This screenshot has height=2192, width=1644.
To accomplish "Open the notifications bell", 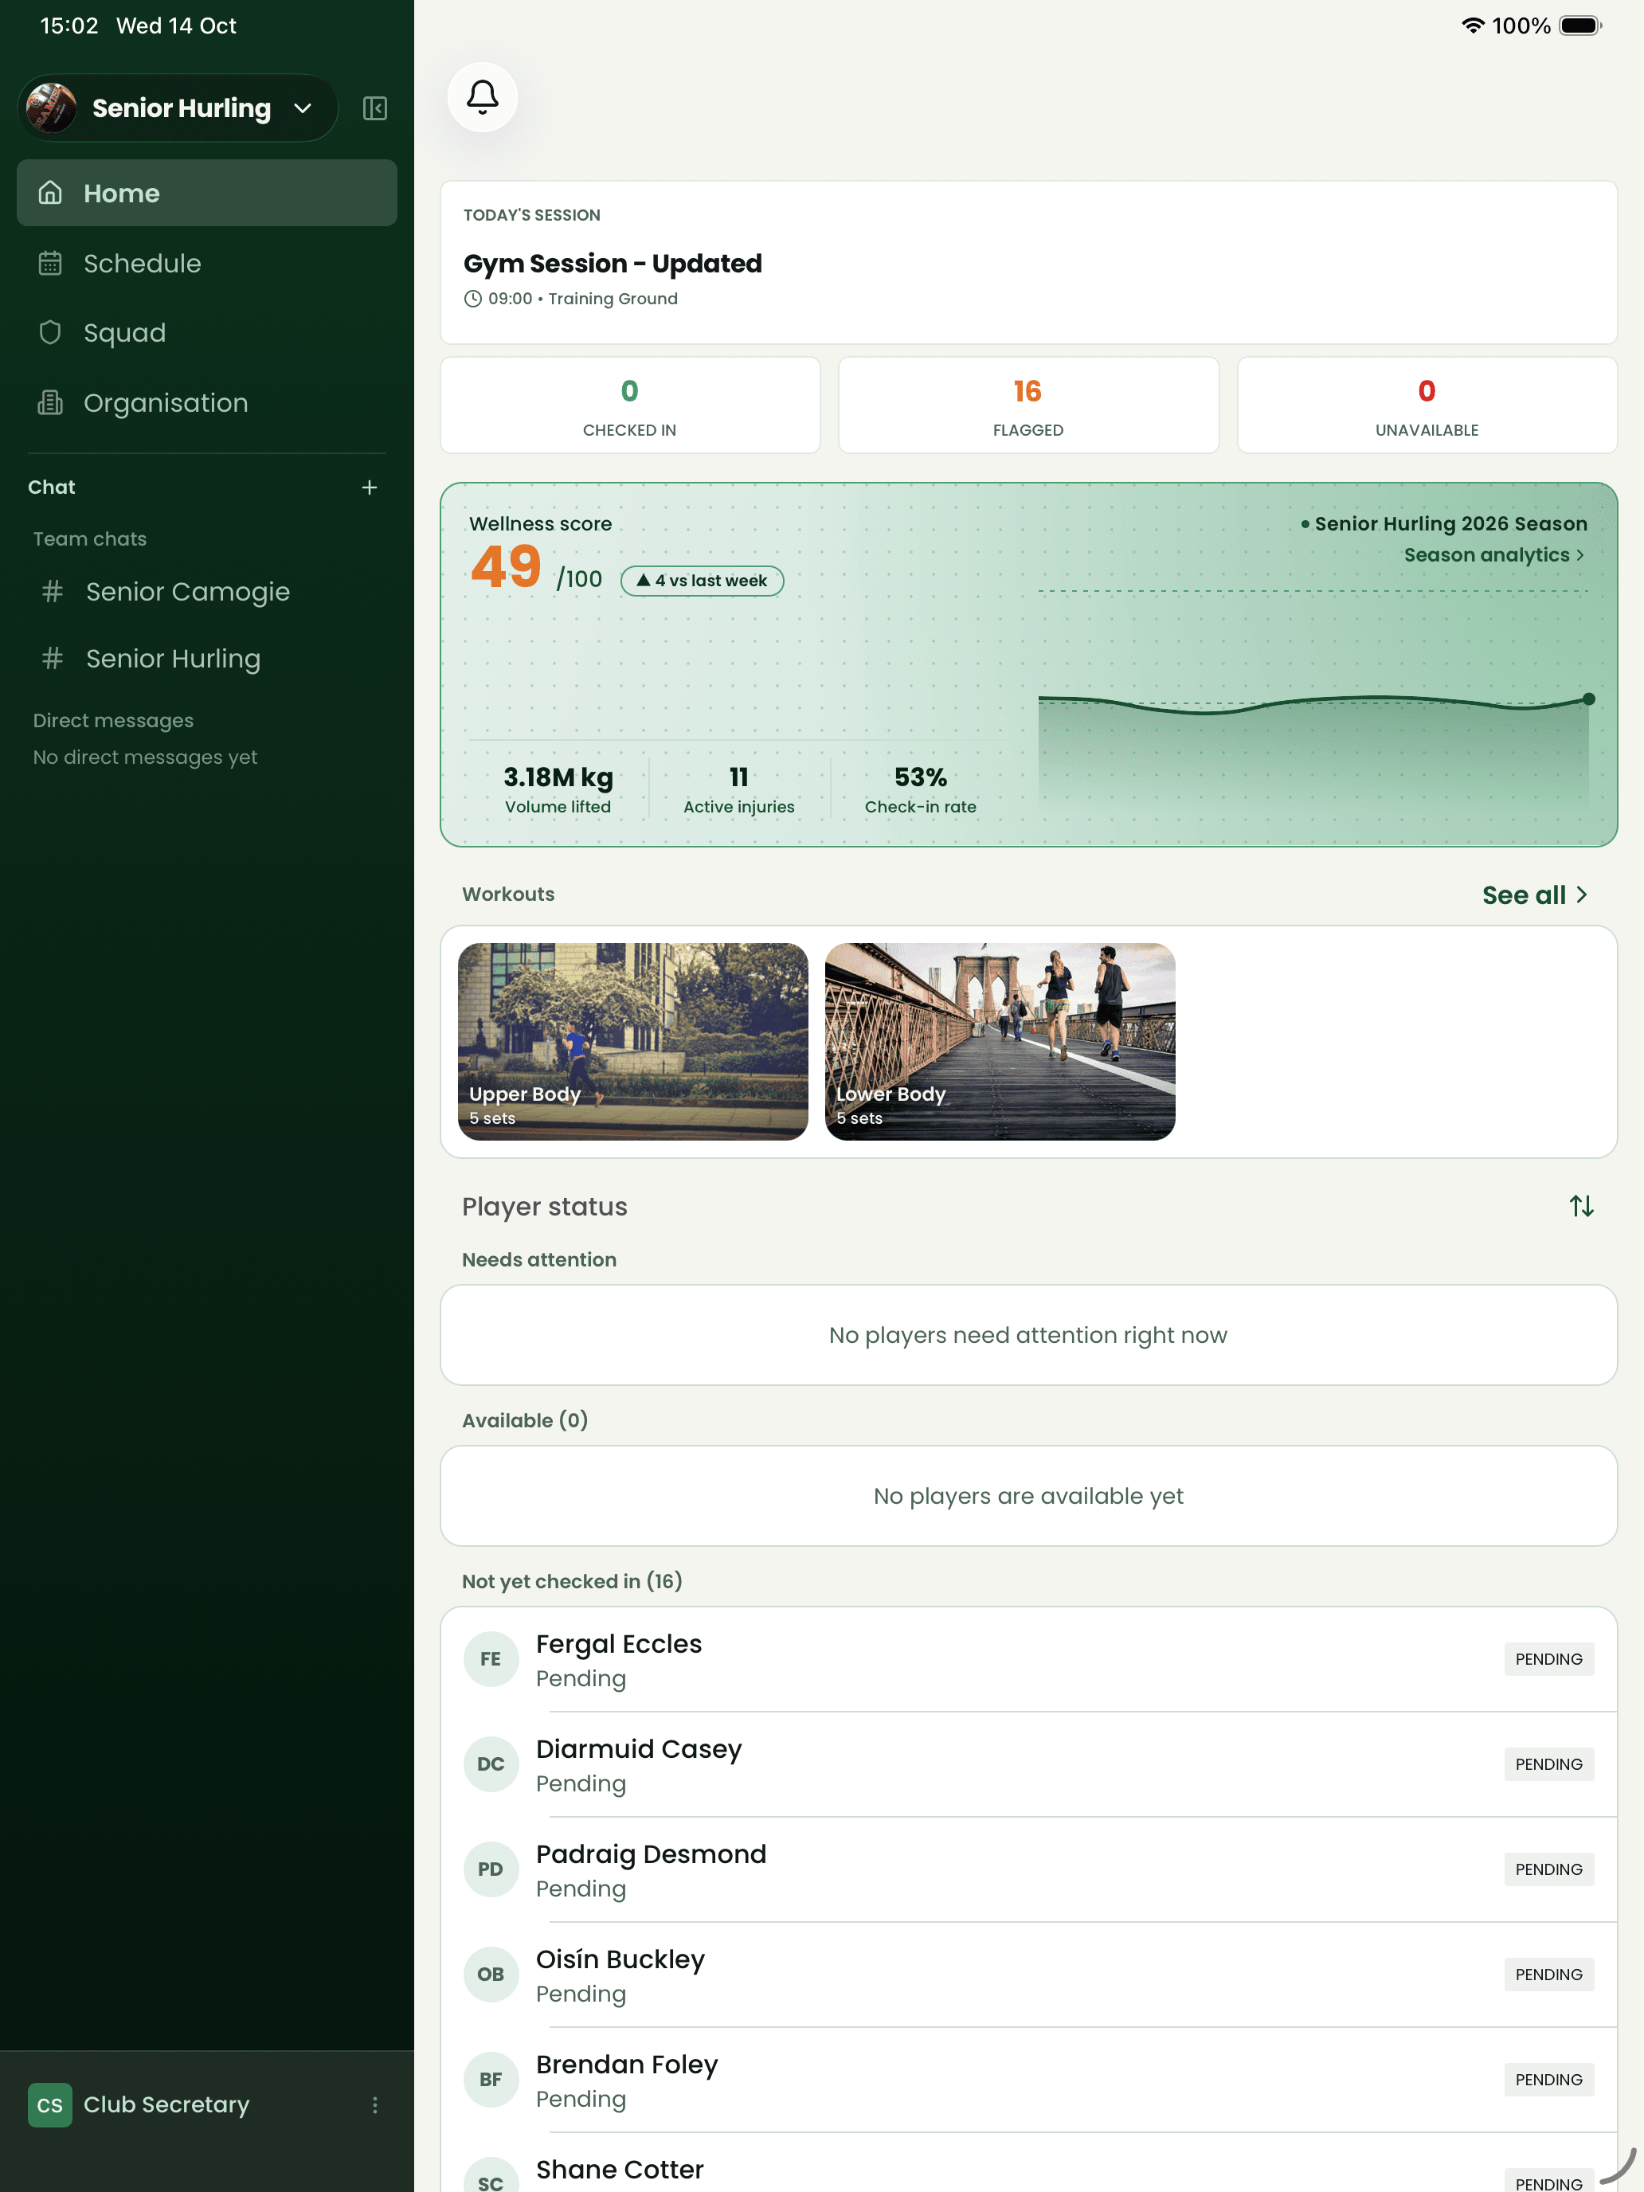I will point(483,97).
